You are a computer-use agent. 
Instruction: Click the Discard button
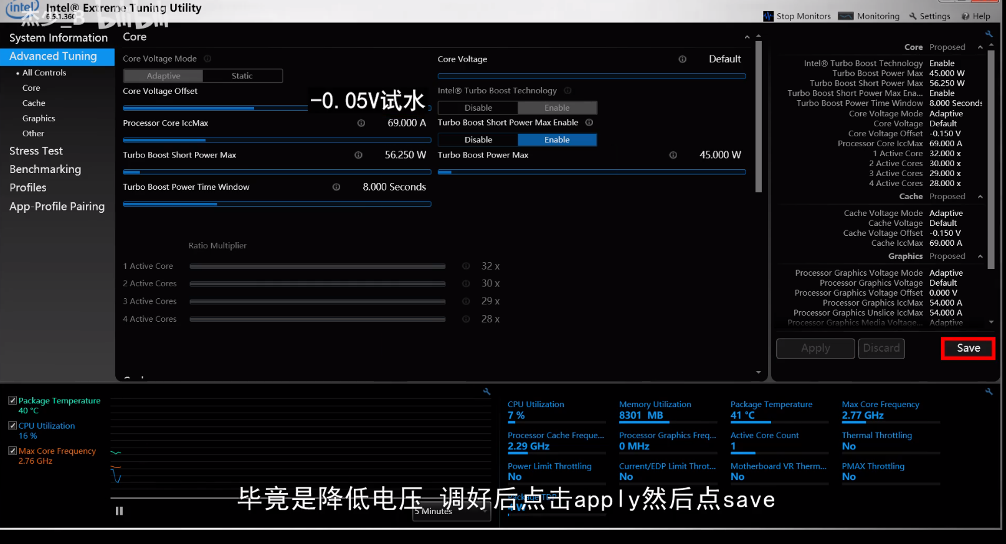click(x=881, y=349)
